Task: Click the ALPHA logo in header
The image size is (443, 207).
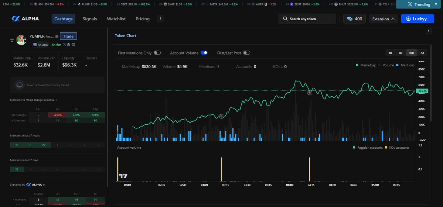Action: coord(25,18)
